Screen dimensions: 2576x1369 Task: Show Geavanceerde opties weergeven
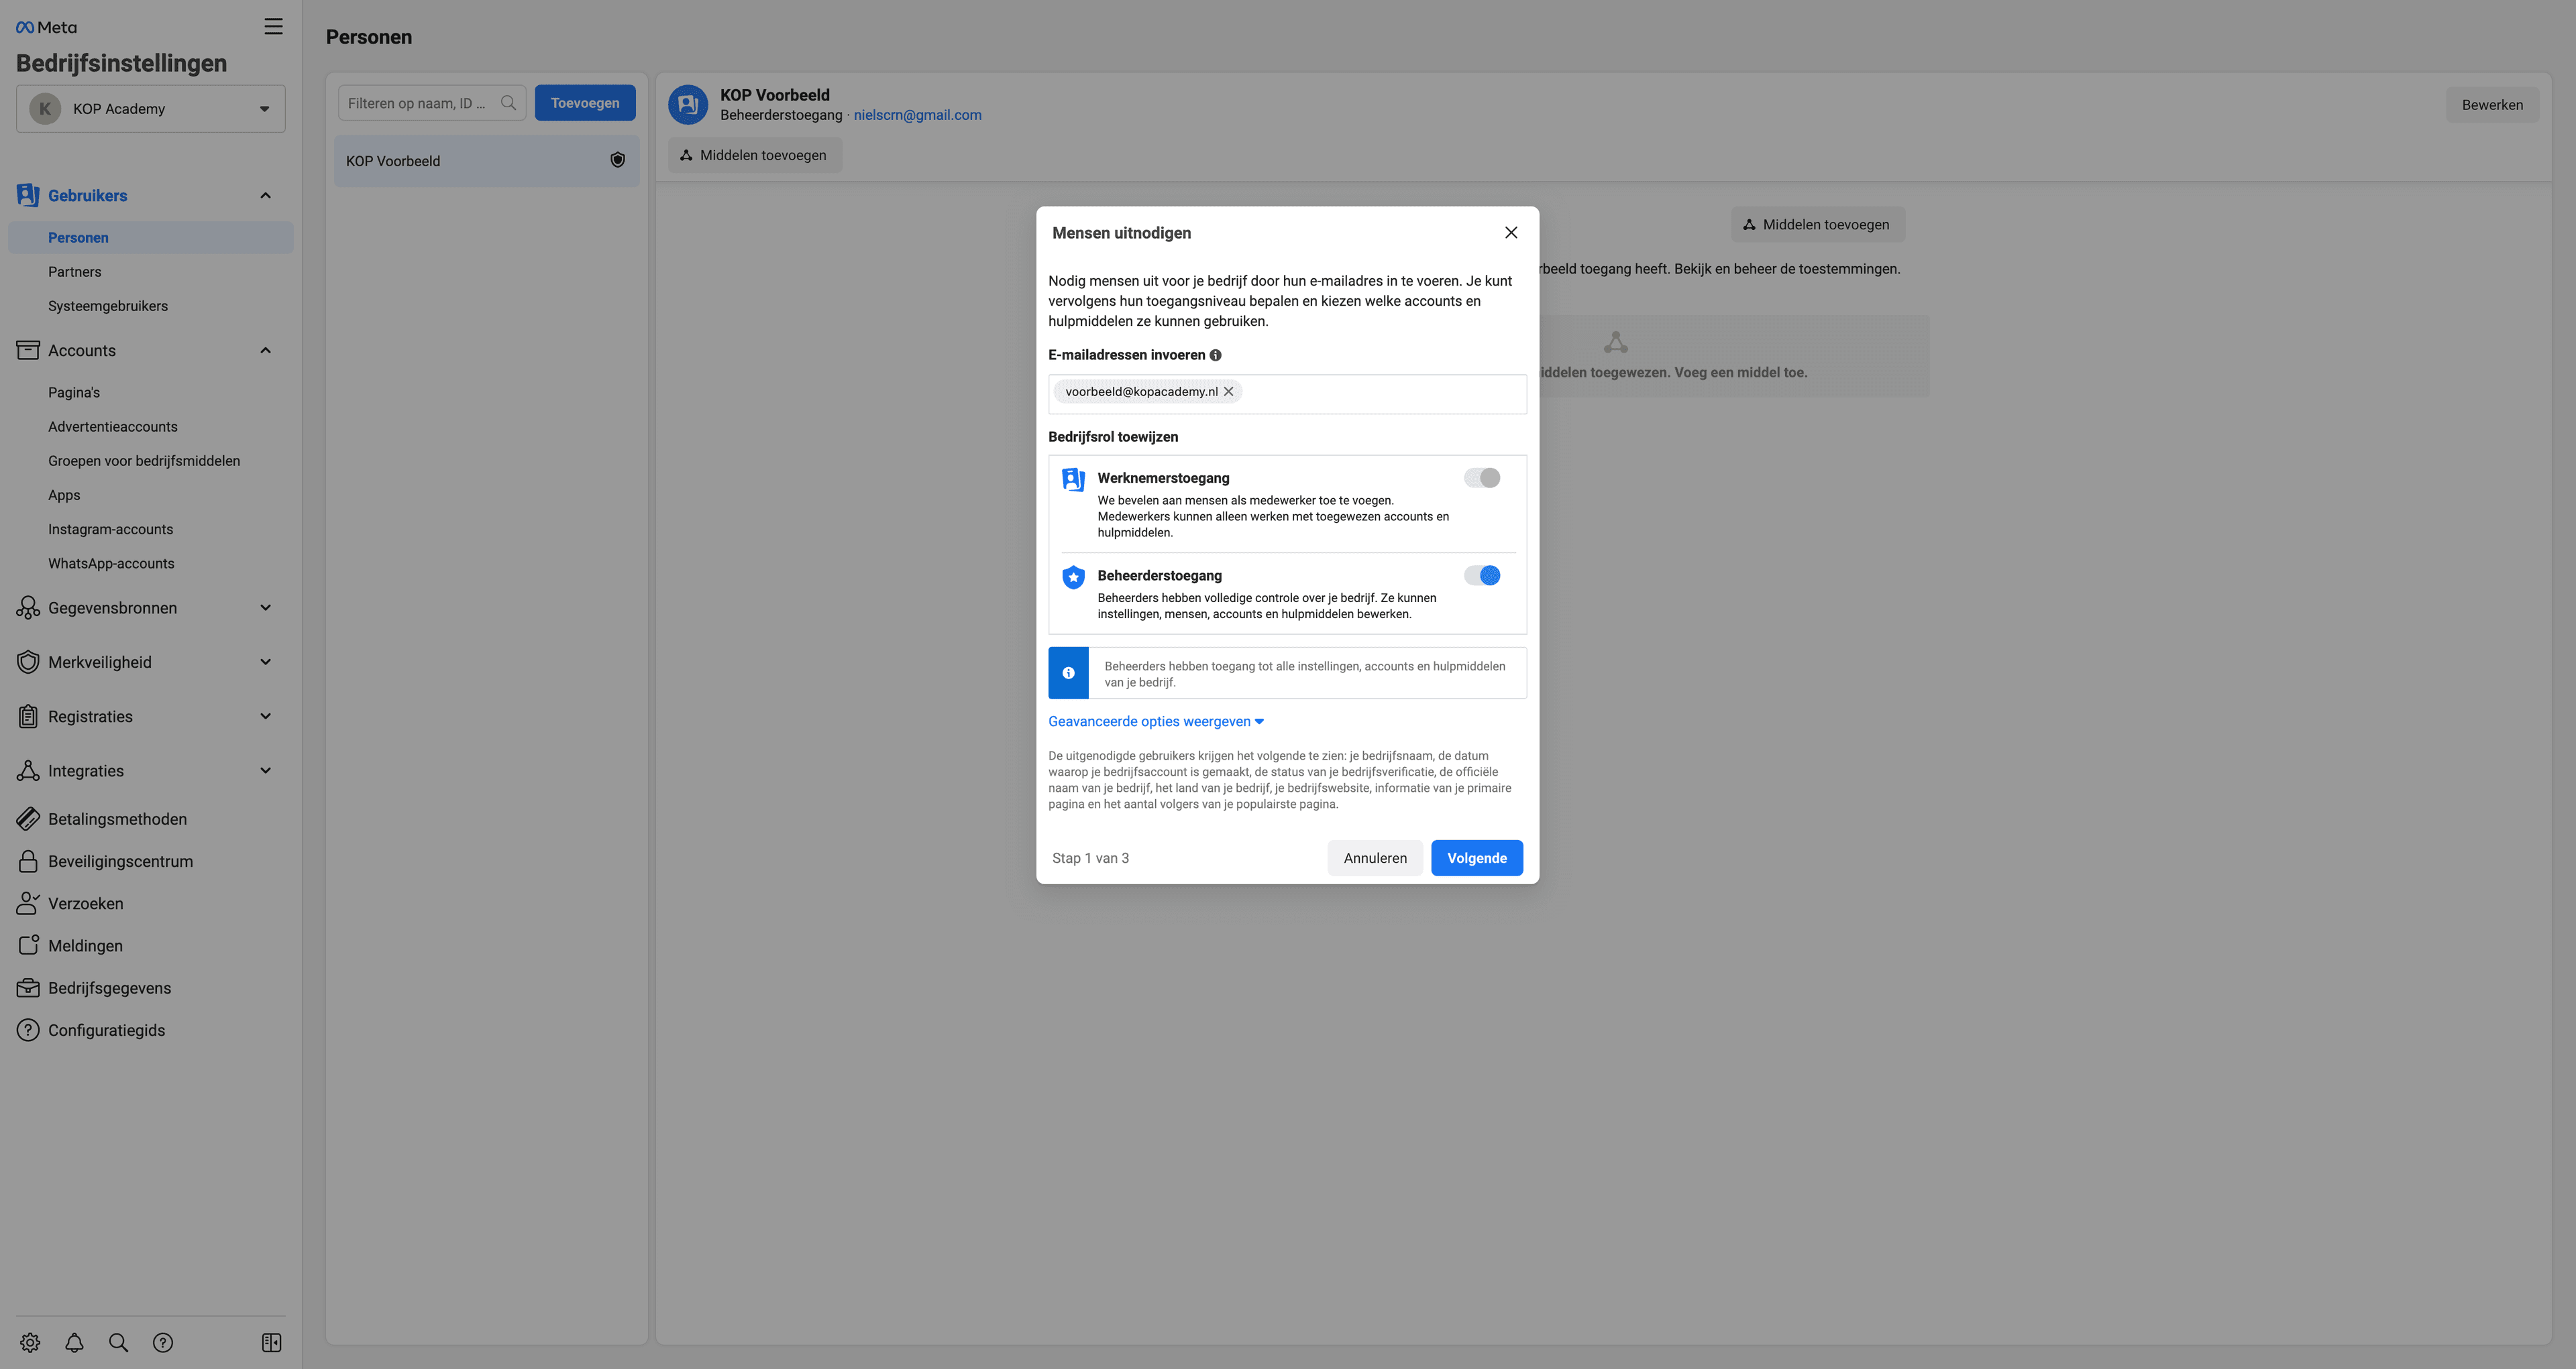tap(1156, 721)
